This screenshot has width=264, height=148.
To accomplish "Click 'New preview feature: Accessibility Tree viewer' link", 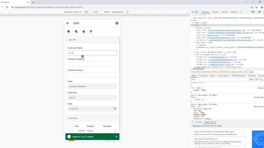I will (x=214, y=132).
